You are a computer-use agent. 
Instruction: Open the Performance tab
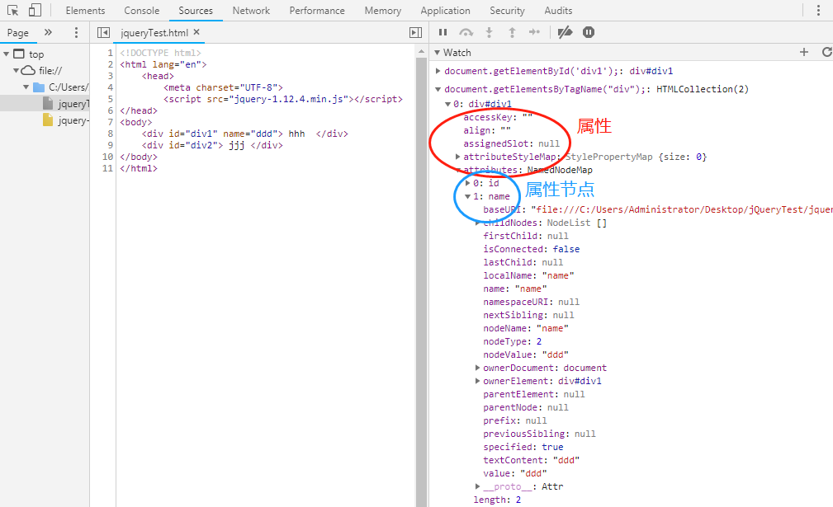coord(317,11)
